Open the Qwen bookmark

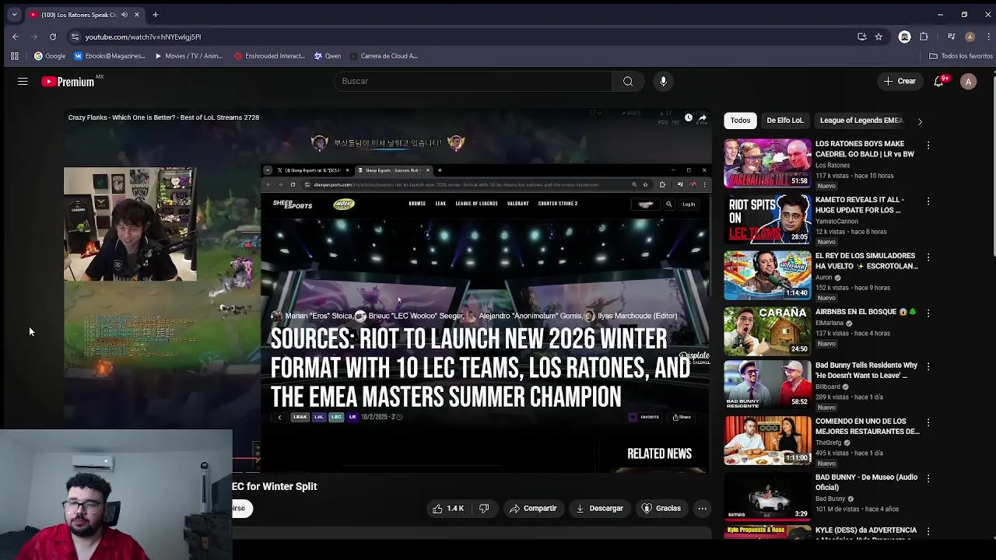point(328,56)
